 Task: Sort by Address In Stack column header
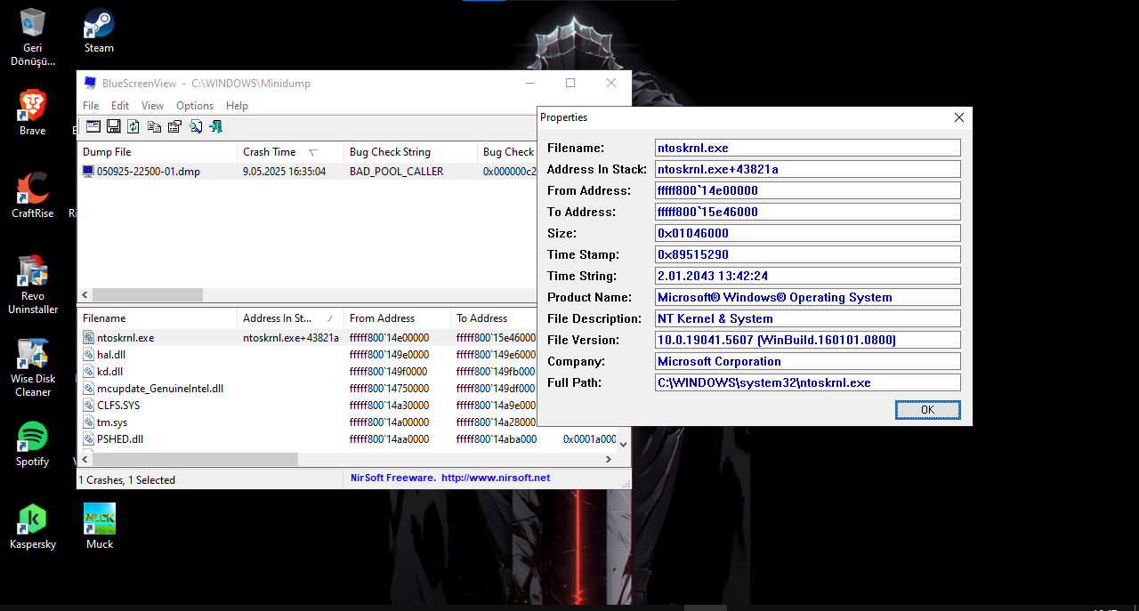tap(290, 318)
